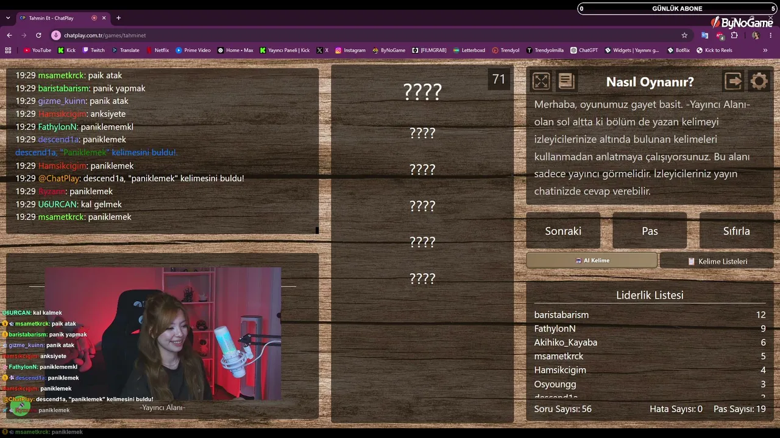780x438 pixels.
Task: Click the Soru Sayısı: 56 counter
Action: click(562, 409)
